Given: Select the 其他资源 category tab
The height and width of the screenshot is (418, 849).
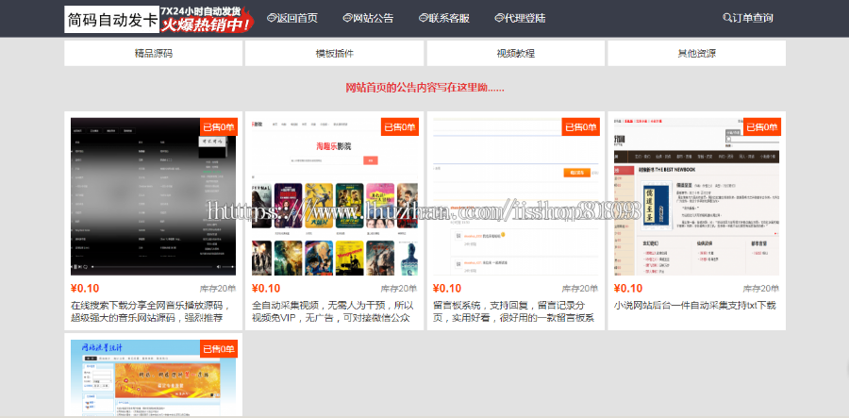Looking at the screenshot, I should coord(696,53).
